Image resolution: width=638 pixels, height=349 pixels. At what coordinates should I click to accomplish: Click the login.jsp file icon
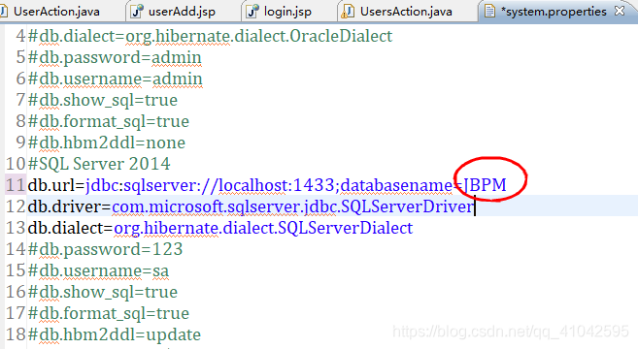tap(252, 12)
